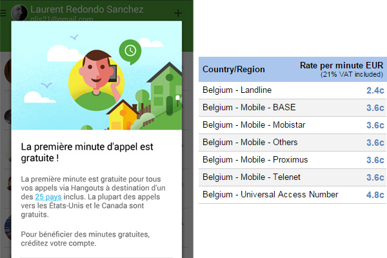
Task: Select the Belgium - Mobile - Proximus row
Action: pyautogui.click(x=292, y=160)
